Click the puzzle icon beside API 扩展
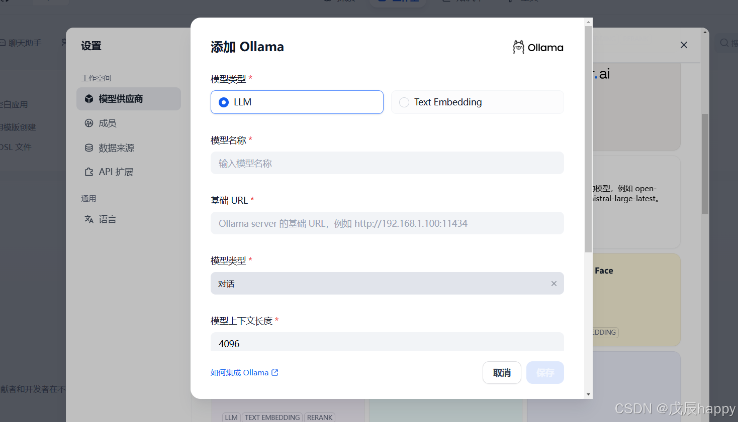The image size is (738, 422). [x=89, y=172]
